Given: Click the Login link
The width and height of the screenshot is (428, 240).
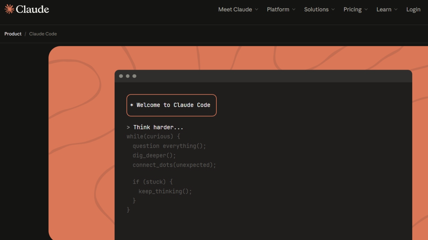Looking at the screenshot, I should tap(413, 9).
